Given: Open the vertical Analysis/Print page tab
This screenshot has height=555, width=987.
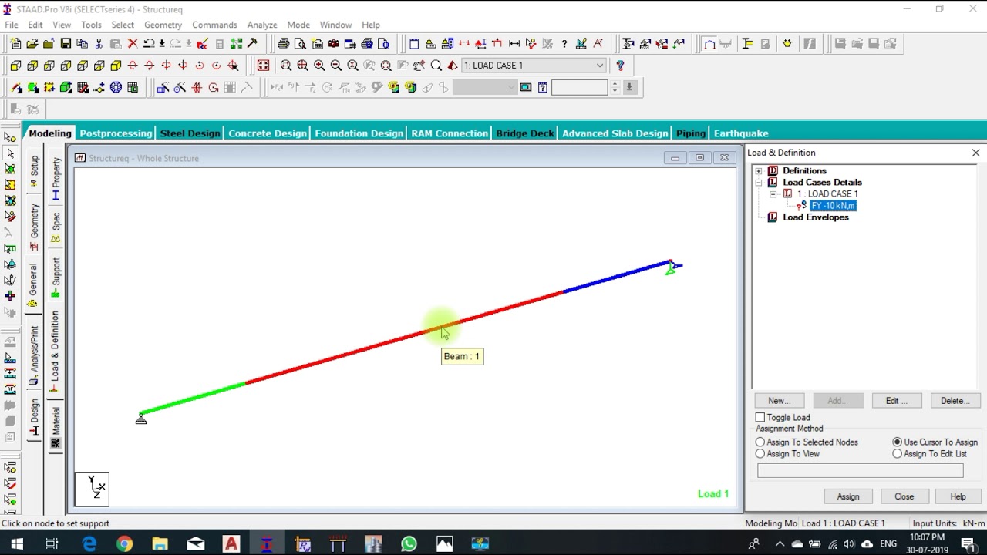Looking at the screenshot, I should 34,355.
